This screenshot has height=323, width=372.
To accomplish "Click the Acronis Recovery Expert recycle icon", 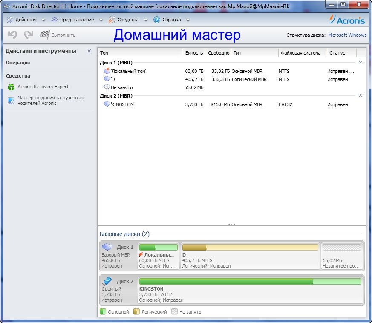I will tap(11, 87).
